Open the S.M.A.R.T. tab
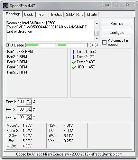 click(x=74, y=15)
